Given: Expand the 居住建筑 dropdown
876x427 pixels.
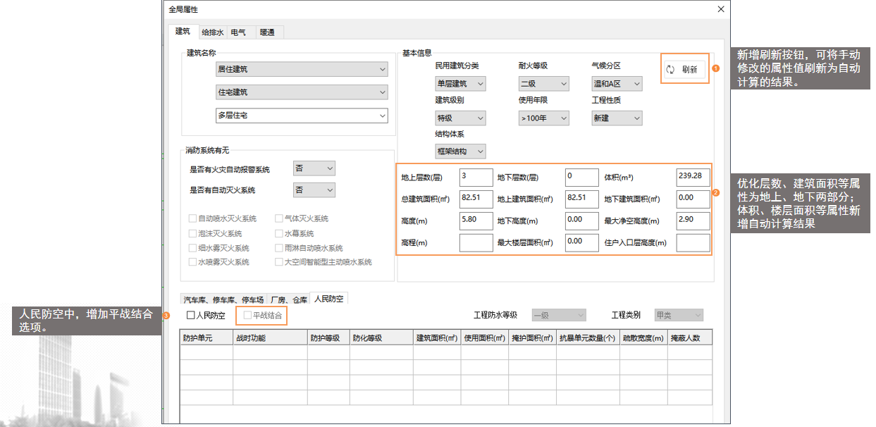Looking at the screenshot, I should pyautogui.click(x=302, y=69).
